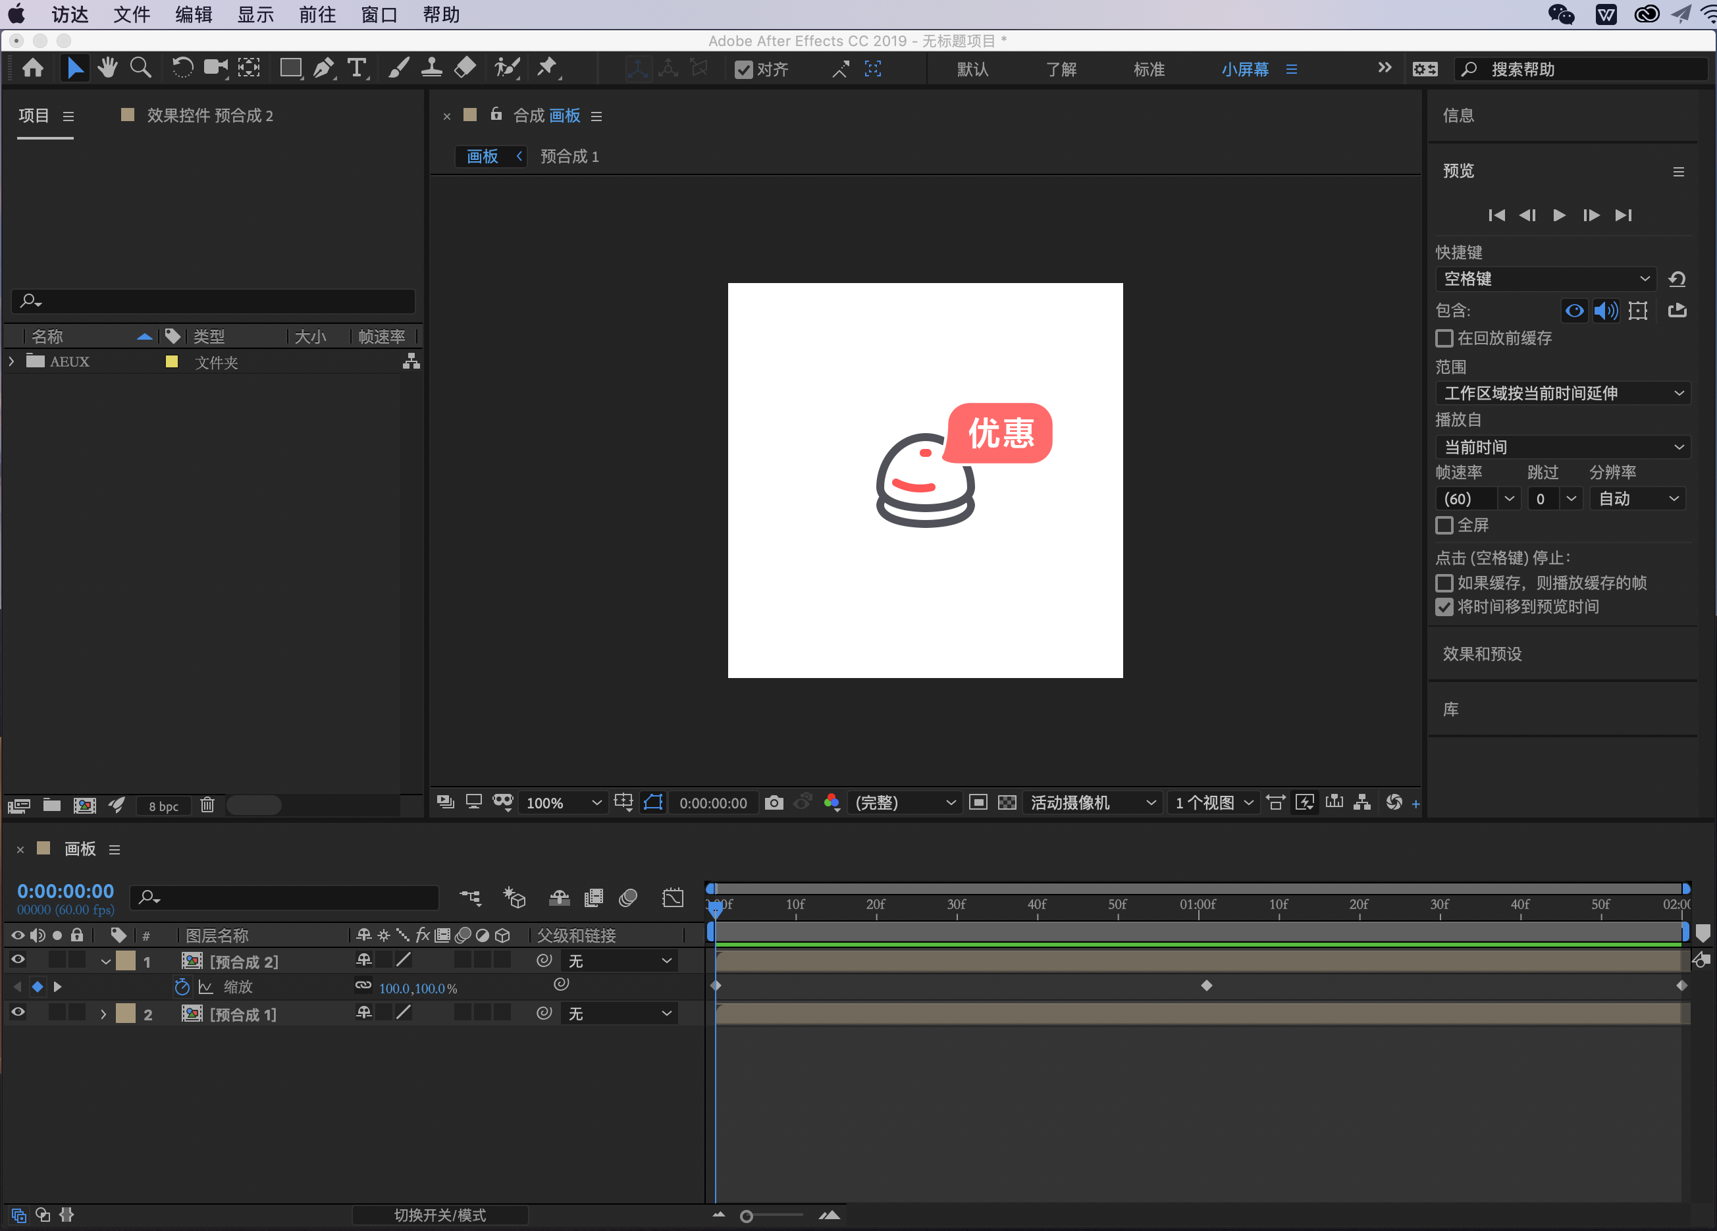Select the Puppet Pin tool

[547, 68]
